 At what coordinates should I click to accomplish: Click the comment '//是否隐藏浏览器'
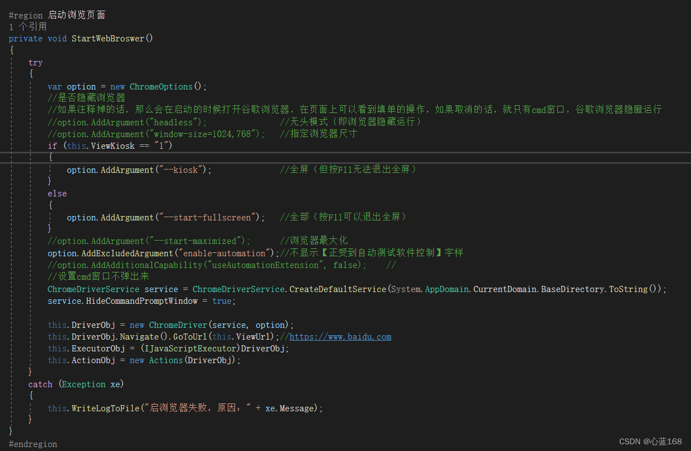point(86,98)
